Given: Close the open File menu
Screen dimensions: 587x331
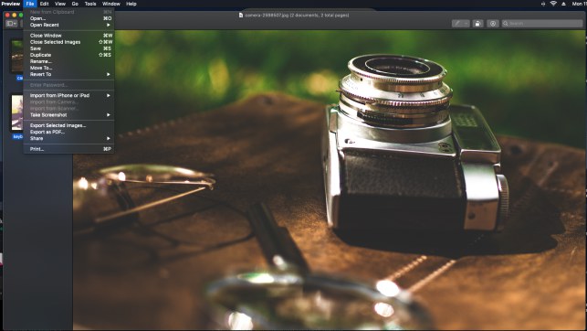Looking at the screenshot, I should click(x=30, y=4).
